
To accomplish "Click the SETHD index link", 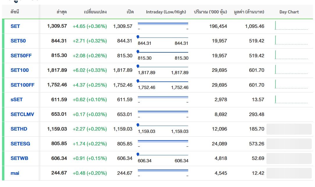I will 19,129.
